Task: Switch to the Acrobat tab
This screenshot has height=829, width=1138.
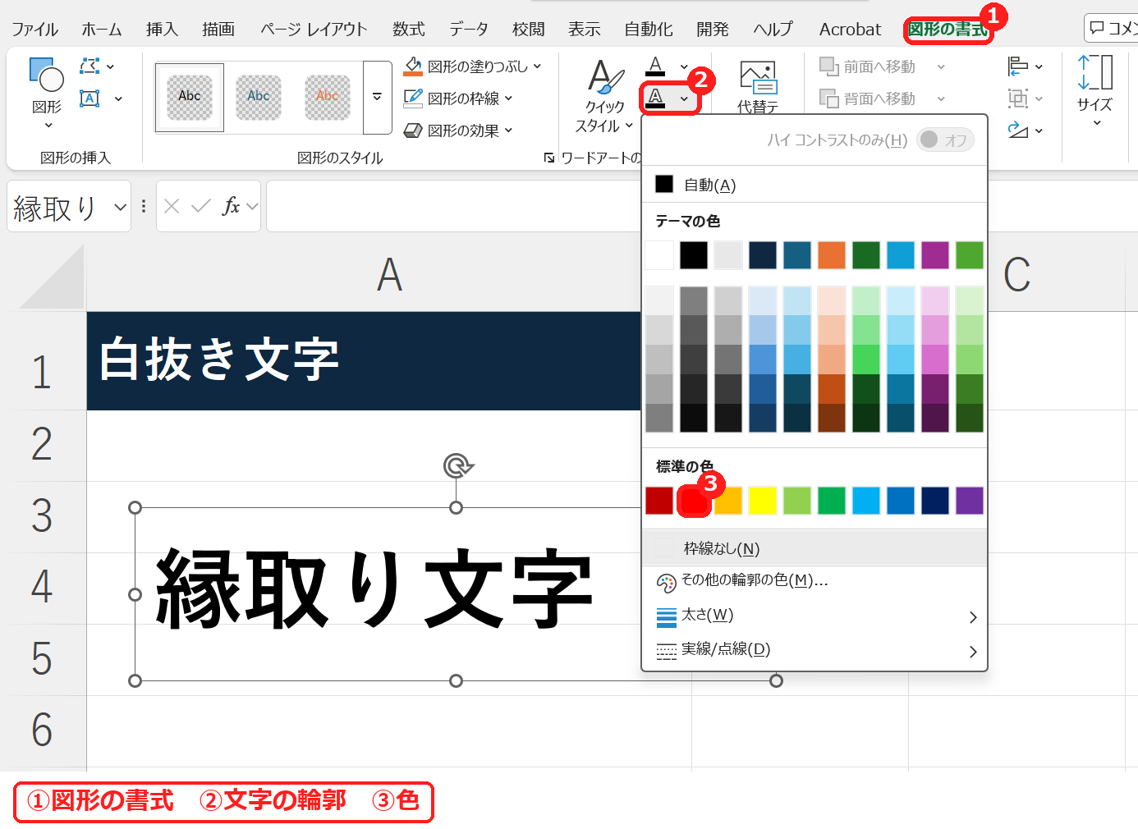Action: click(x=850, y=29)
